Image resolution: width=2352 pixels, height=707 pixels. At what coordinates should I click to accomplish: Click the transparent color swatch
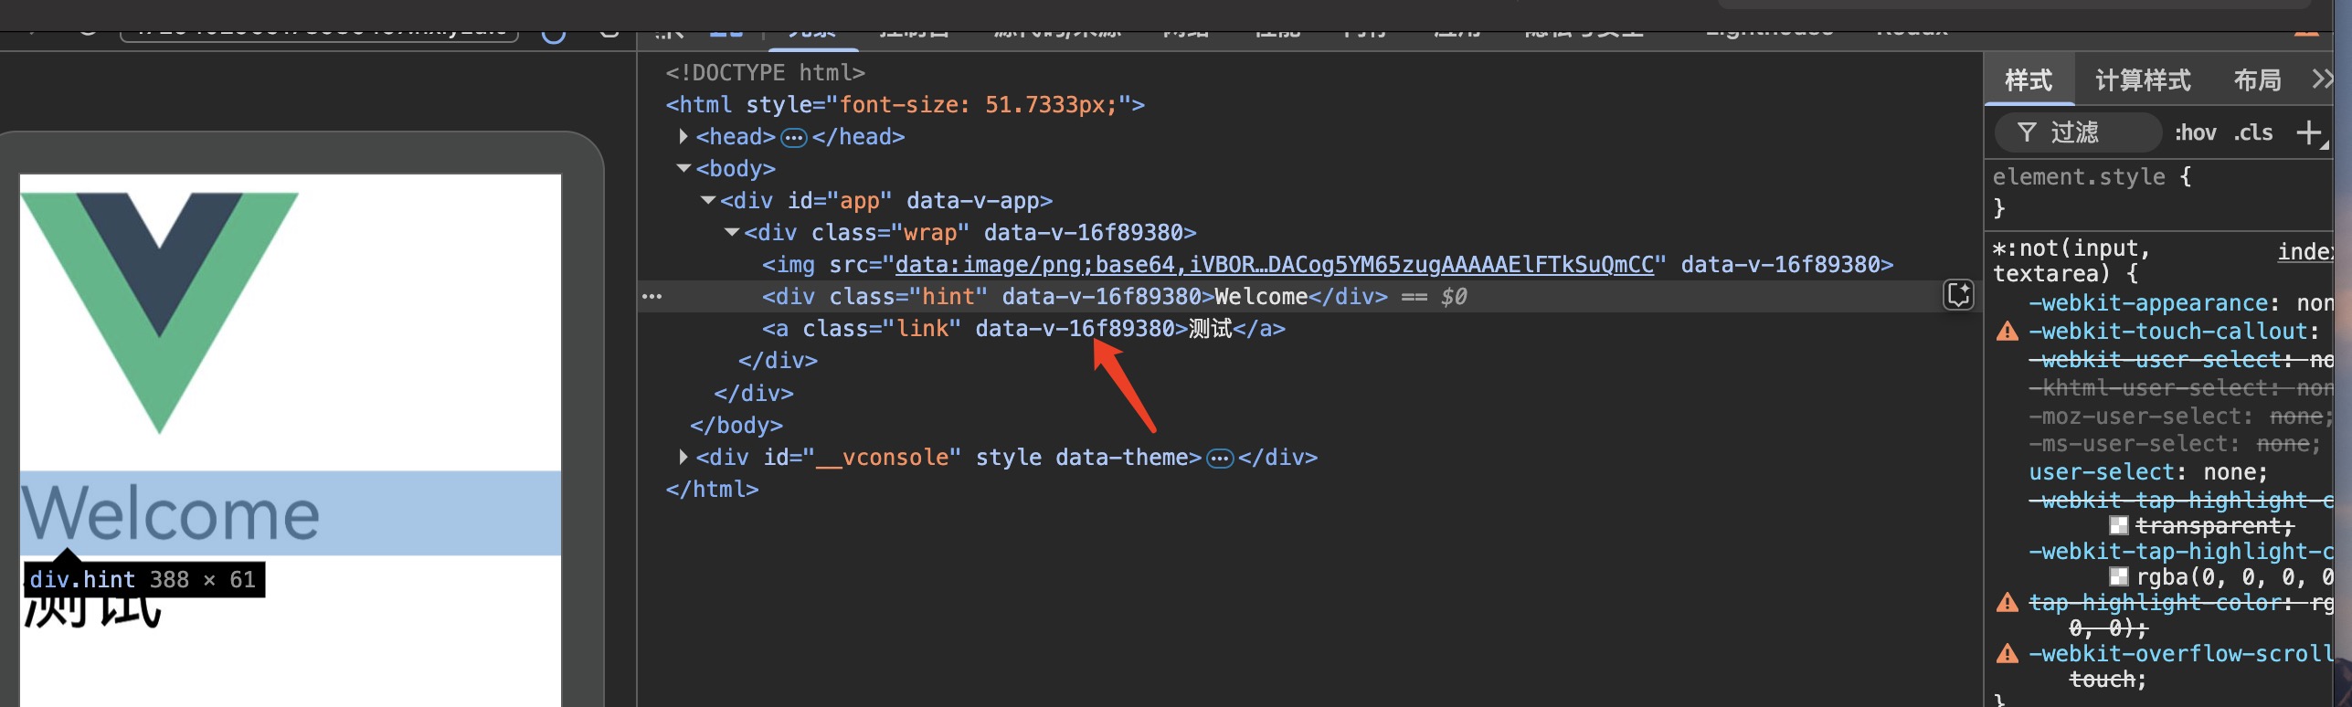point(2118,525)
